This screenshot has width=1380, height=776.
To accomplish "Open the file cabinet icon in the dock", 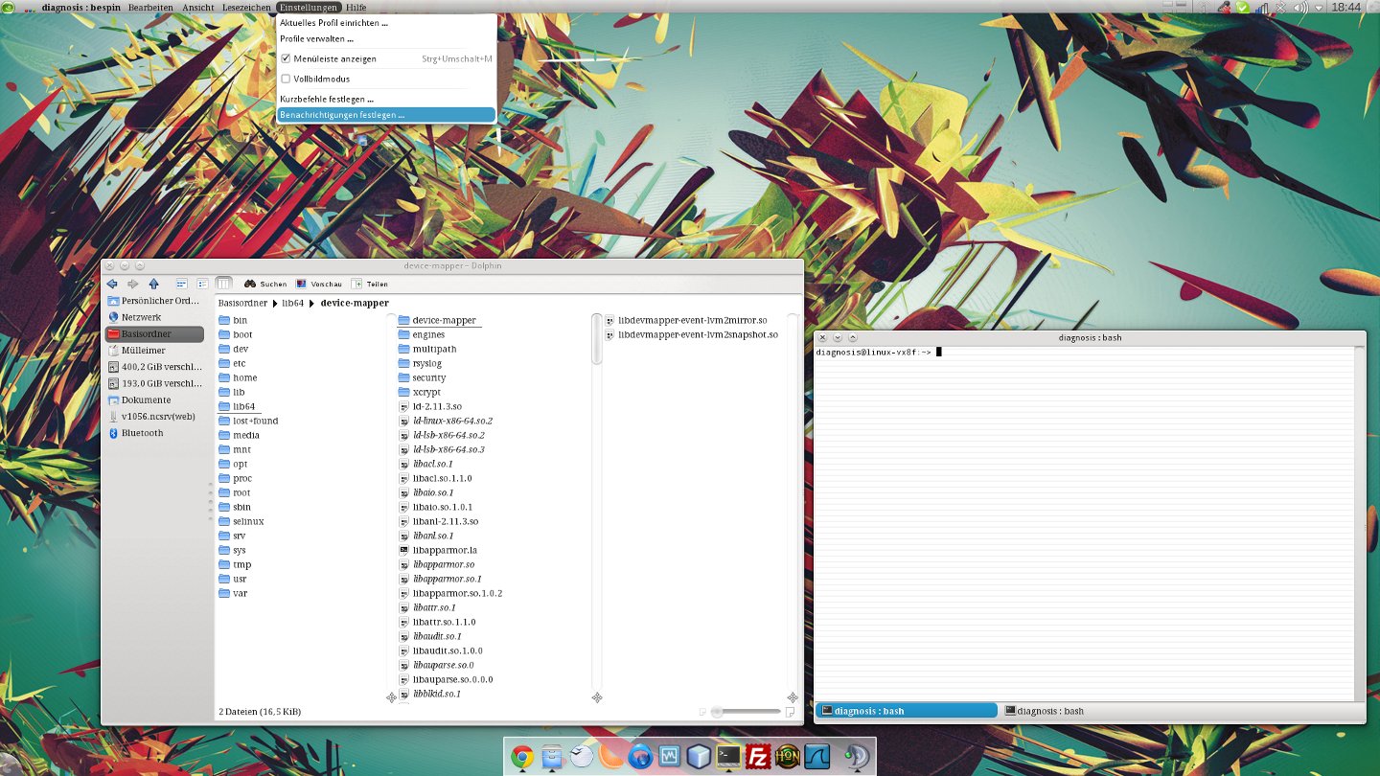I will [552, 757].
